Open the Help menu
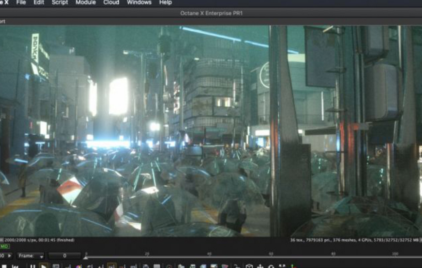Viewport: 422px width, 268px height. coord(166,2)
